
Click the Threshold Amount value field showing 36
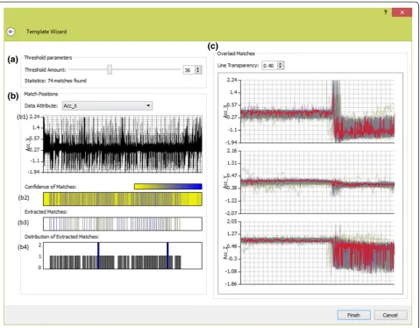tap(189, 70)
